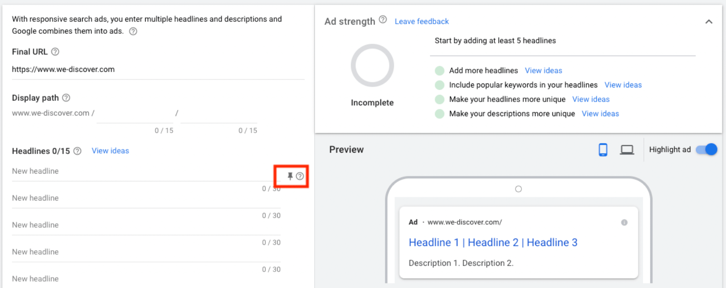
Task: Open View ideas for Add more headlines
Action: click(x=543, y=71)
